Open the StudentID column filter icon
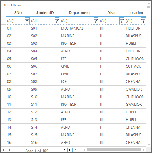Image resolution: width=152 pixels, height=153 pixels. point(57,21)
